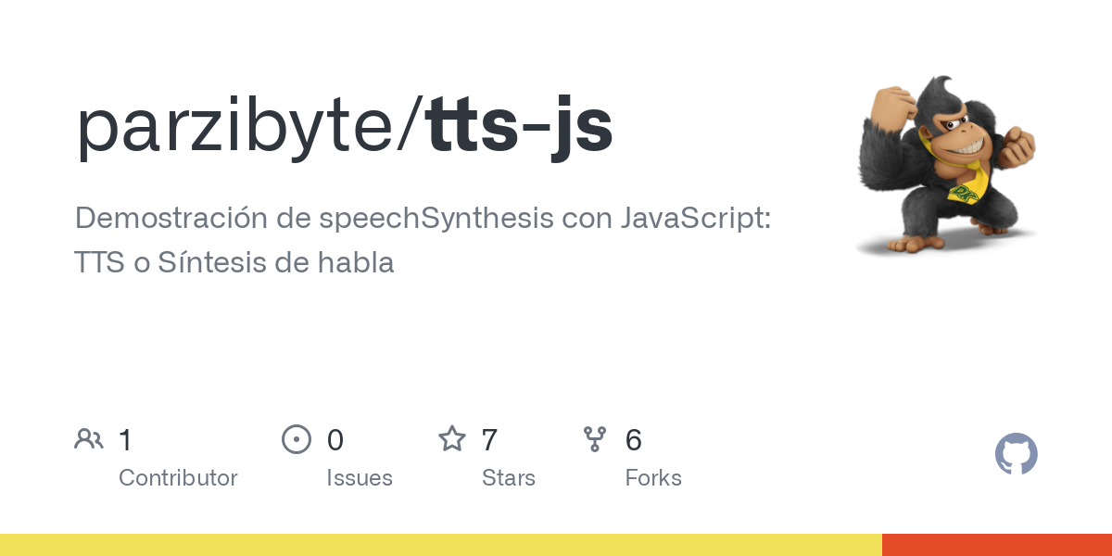Screen dimensions: 1112x556
Task: Select the orange language bar segment
Action: click(x=996, y=545)
